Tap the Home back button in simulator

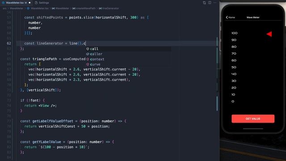(231, 17)
